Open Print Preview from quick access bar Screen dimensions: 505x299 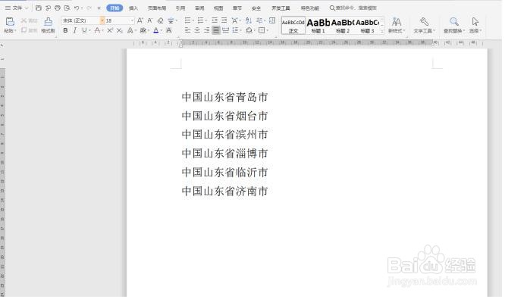click(67, 8)
